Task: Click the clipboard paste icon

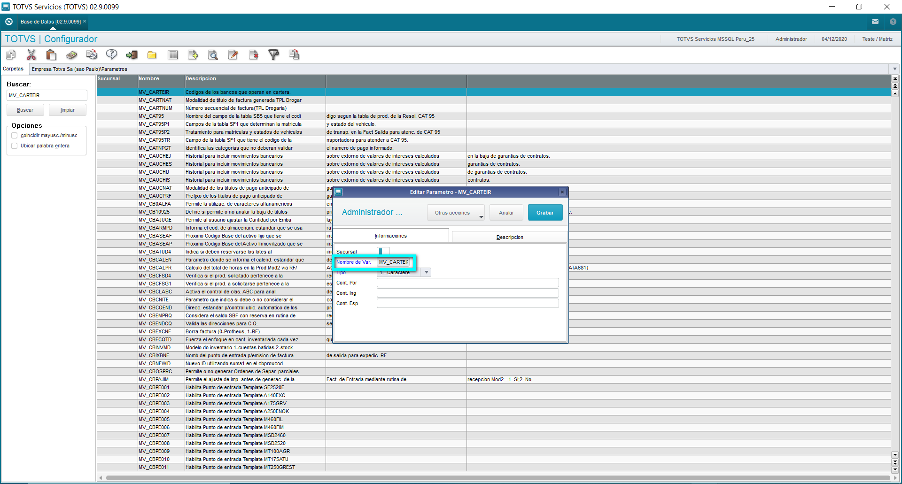Action: click(51, 55)
